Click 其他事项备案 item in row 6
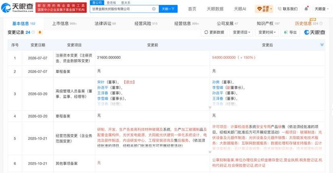The width and height of the screenshot is (333, 173). pos(67,163)
